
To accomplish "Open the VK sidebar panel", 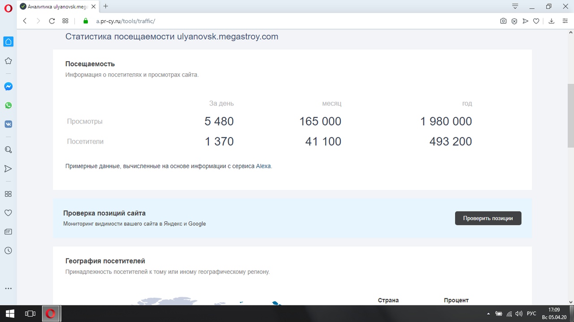I will click(8, 124).
